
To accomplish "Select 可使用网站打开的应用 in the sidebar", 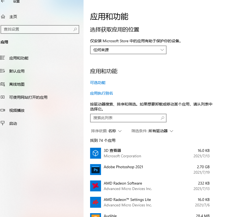I will pos(28,97).
